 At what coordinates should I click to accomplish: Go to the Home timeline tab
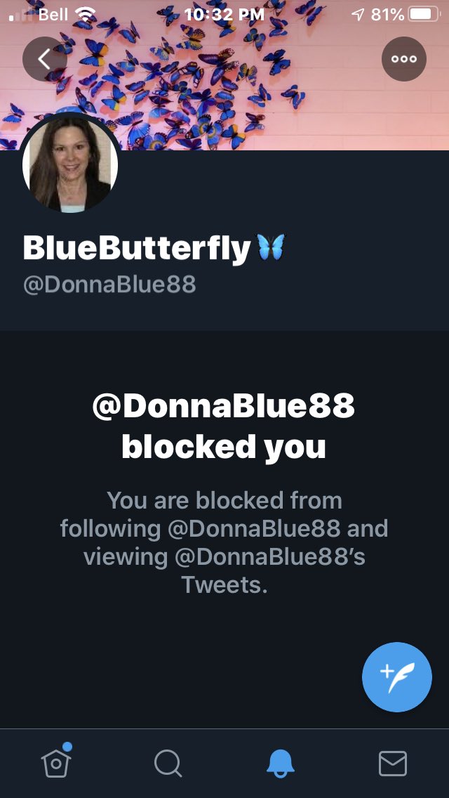[56, 762]
